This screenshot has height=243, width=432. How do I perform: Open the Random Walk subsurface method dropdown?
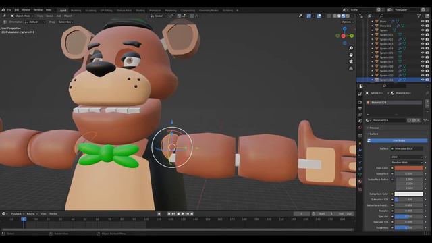click(406, 162)
